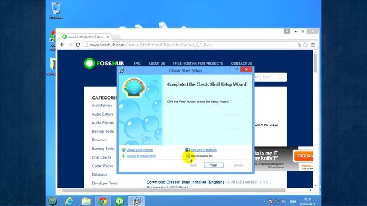Click the installer icon on taskbar

[x=136, y=201]
